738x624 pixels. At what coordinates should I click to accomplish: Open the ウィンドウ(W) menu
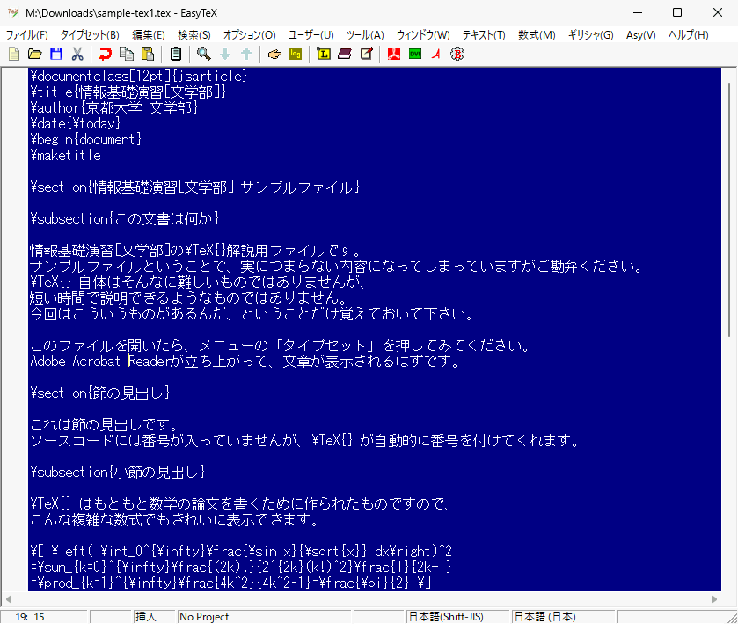(x=423, y=35)
